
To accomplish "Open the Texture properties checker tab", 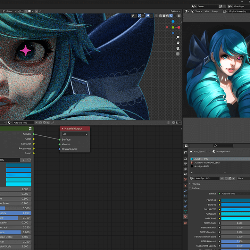I will pos(185,223).
